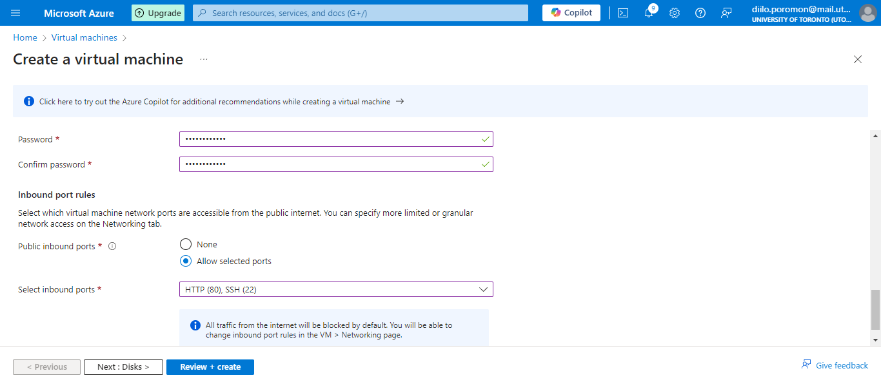Click the info icon beside Public inbound ports
881x391 pixels.
pyautogui.click(x=112, y=246)
